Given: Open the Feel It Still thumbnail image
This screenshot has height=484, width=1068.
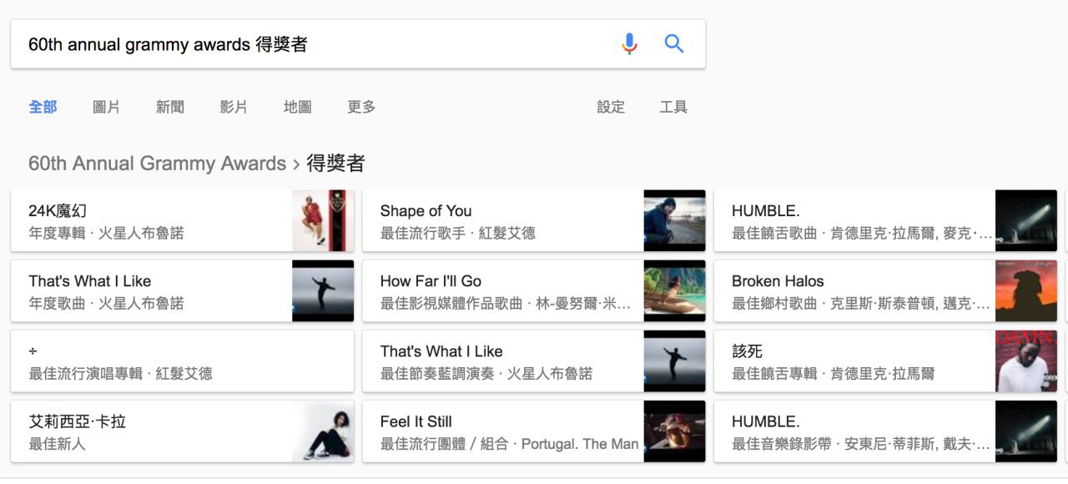Looking at the screenshot, I should coord(674,431).
